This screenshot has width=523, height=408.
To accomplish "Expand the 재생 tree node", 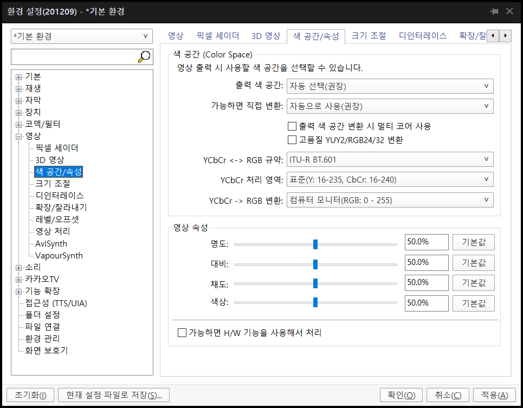I will 18,89.
